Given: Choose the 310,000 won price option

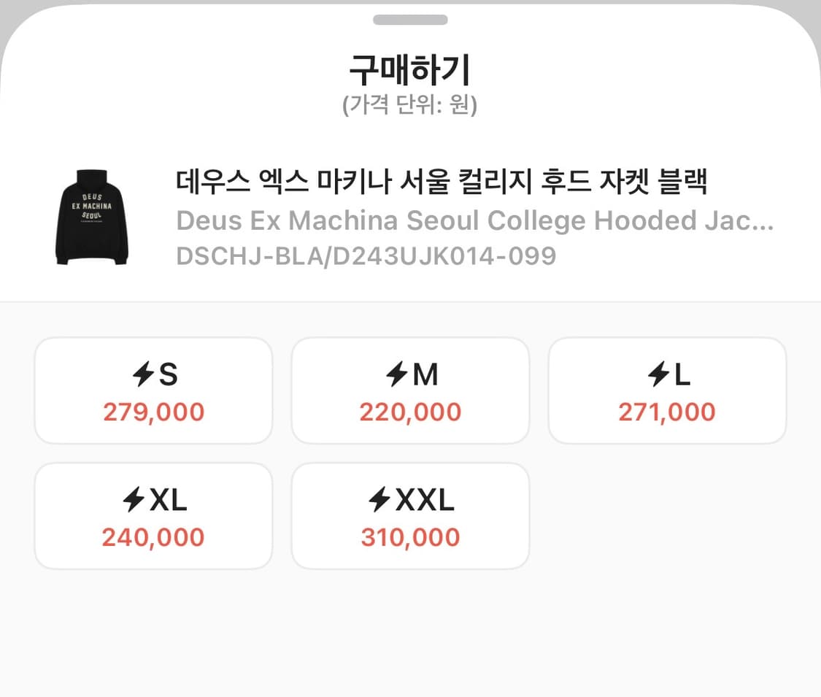Looking at the screenshot, I should click(x=410, y=538).
